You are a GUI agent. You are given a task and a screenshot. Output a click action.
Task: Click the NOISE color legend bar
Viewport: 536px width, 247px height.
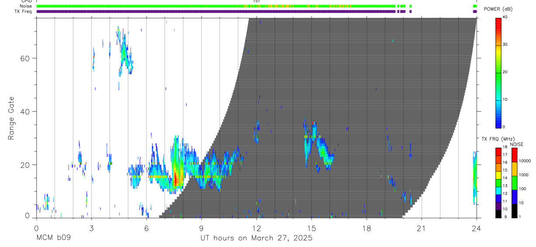coord(514,183)
